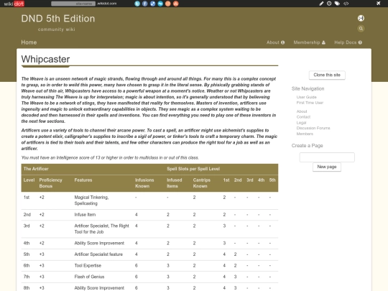This screenshot has width=388, height=291.
Task: View page source code icon
Action: coord(346,4)
